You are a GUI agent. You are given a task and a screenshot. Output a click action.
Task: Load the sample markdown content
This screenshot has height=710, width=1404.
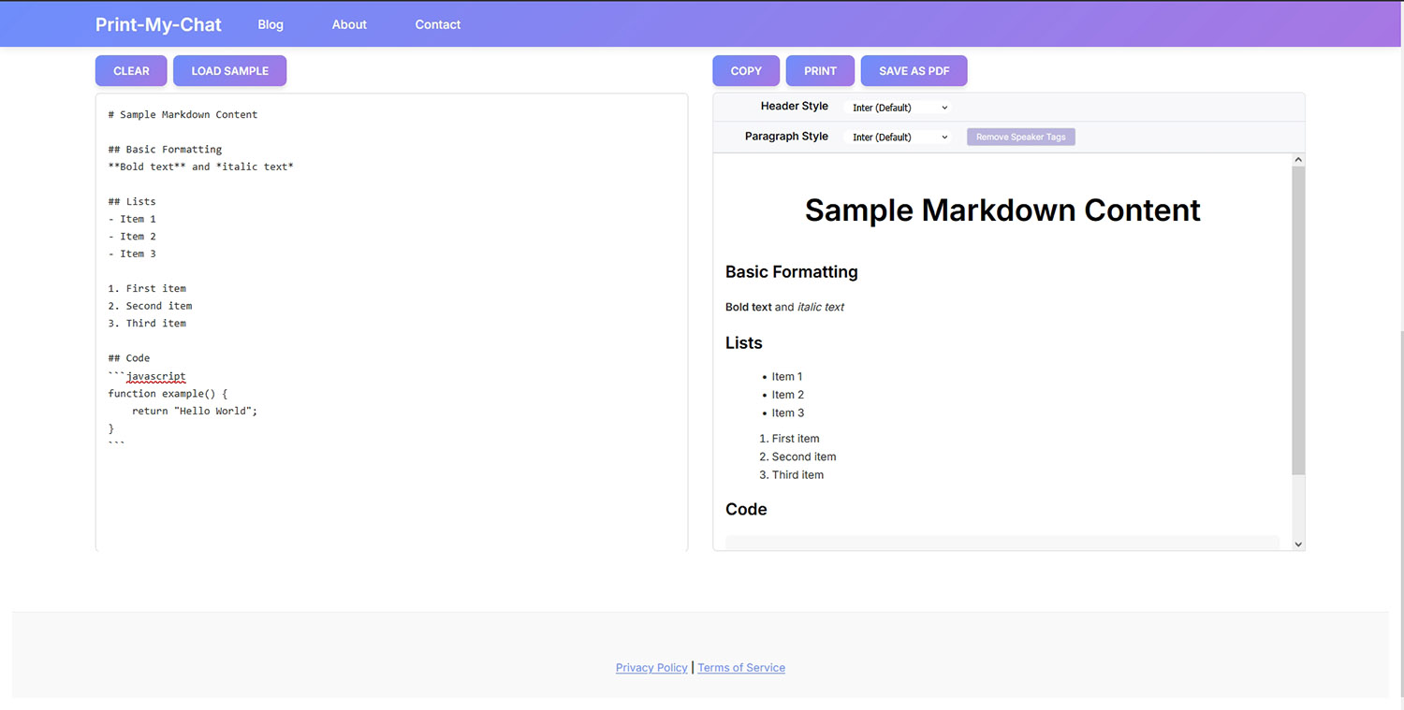coord(229,70)
